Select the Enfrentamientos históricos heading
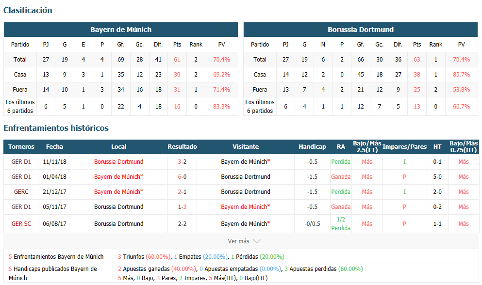The height and width of the screenshot is (285, 482). coord(56,128)
